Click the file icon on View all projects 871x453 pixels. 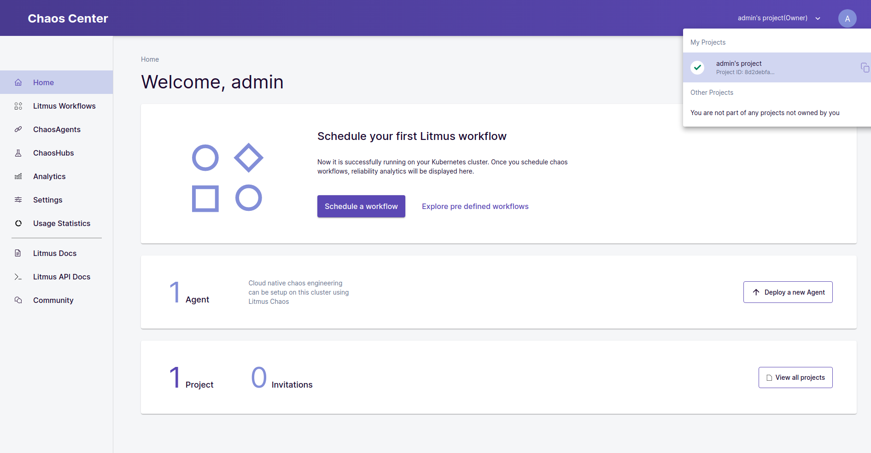(769, 378)
